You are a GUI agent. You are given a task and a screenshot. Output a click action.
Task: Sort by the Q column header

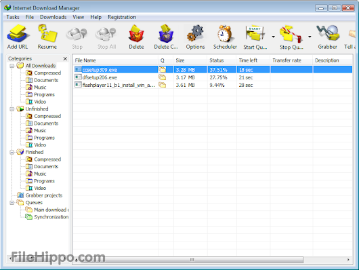pos(165,60)
